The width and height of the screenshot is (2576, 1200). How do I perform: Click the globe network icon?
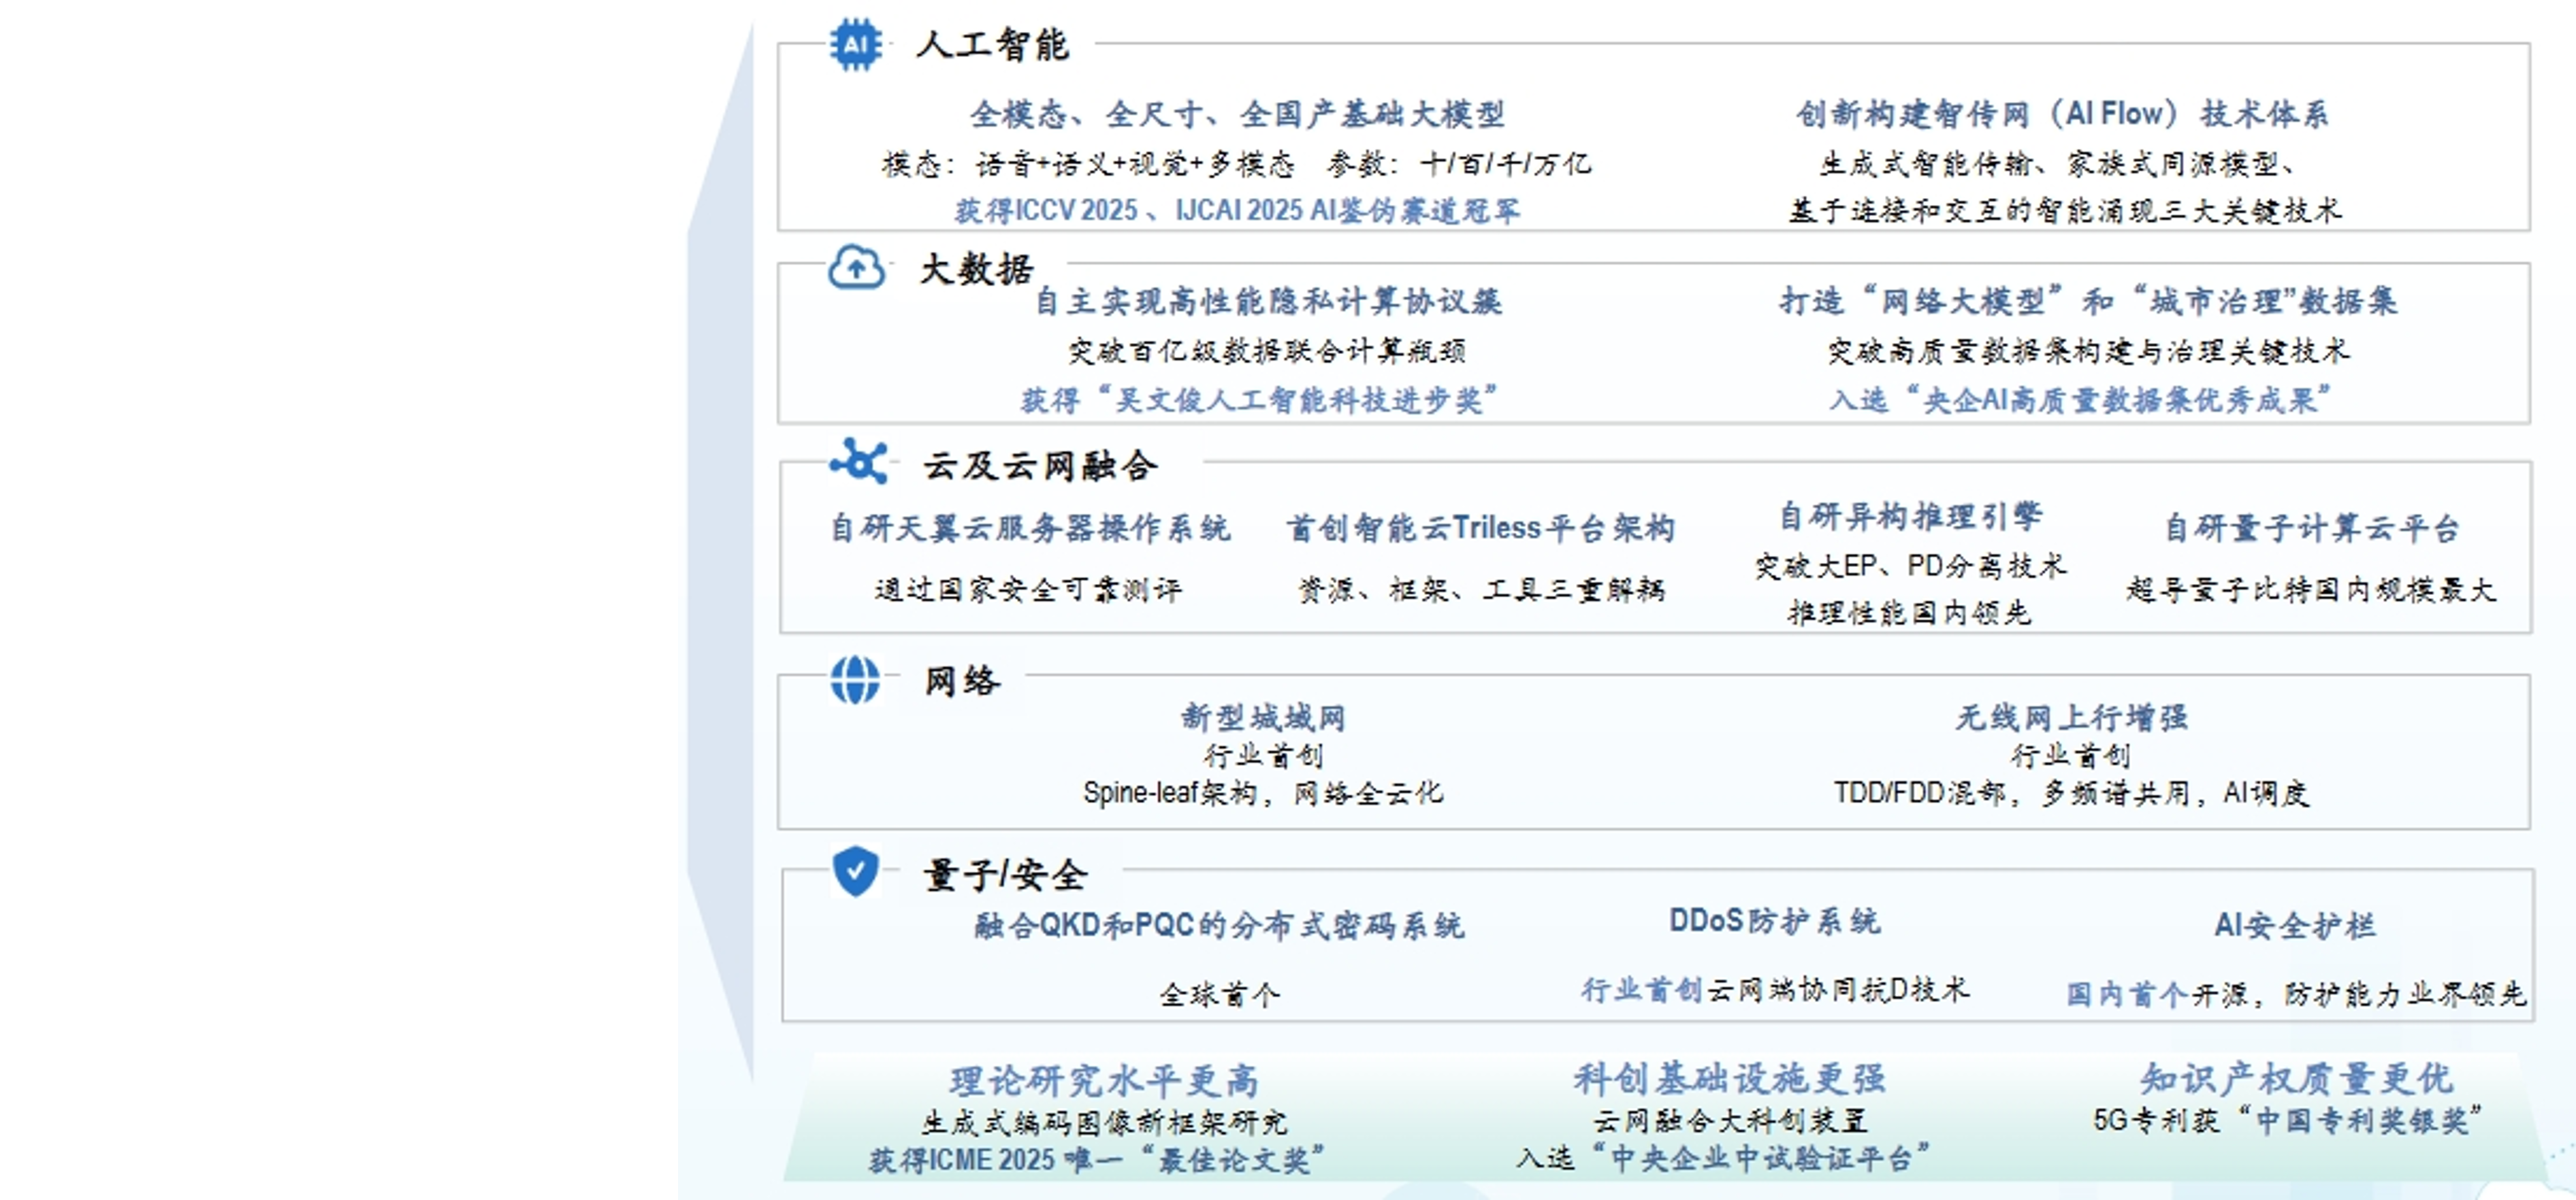855,680
